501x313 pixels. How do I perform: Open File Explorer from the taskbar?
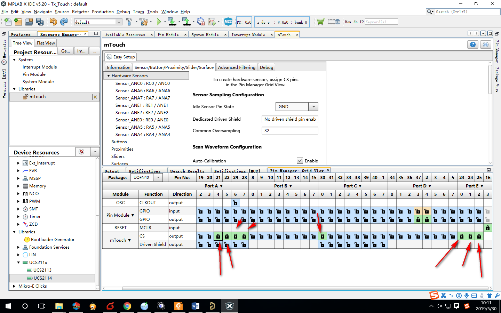[x=59, y=306]
